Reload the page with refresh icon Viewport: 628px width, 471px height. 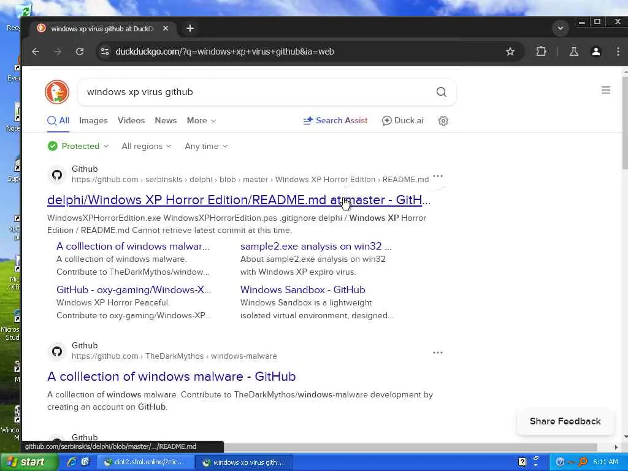click(80, 52)
